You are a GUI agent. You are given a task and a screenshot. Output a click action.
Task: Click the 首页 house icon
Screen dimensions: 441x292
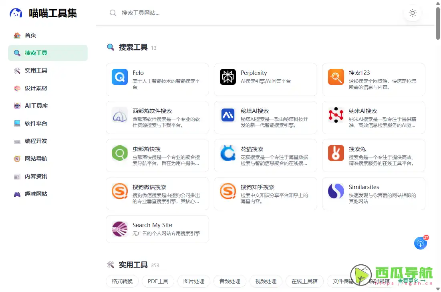17,35
